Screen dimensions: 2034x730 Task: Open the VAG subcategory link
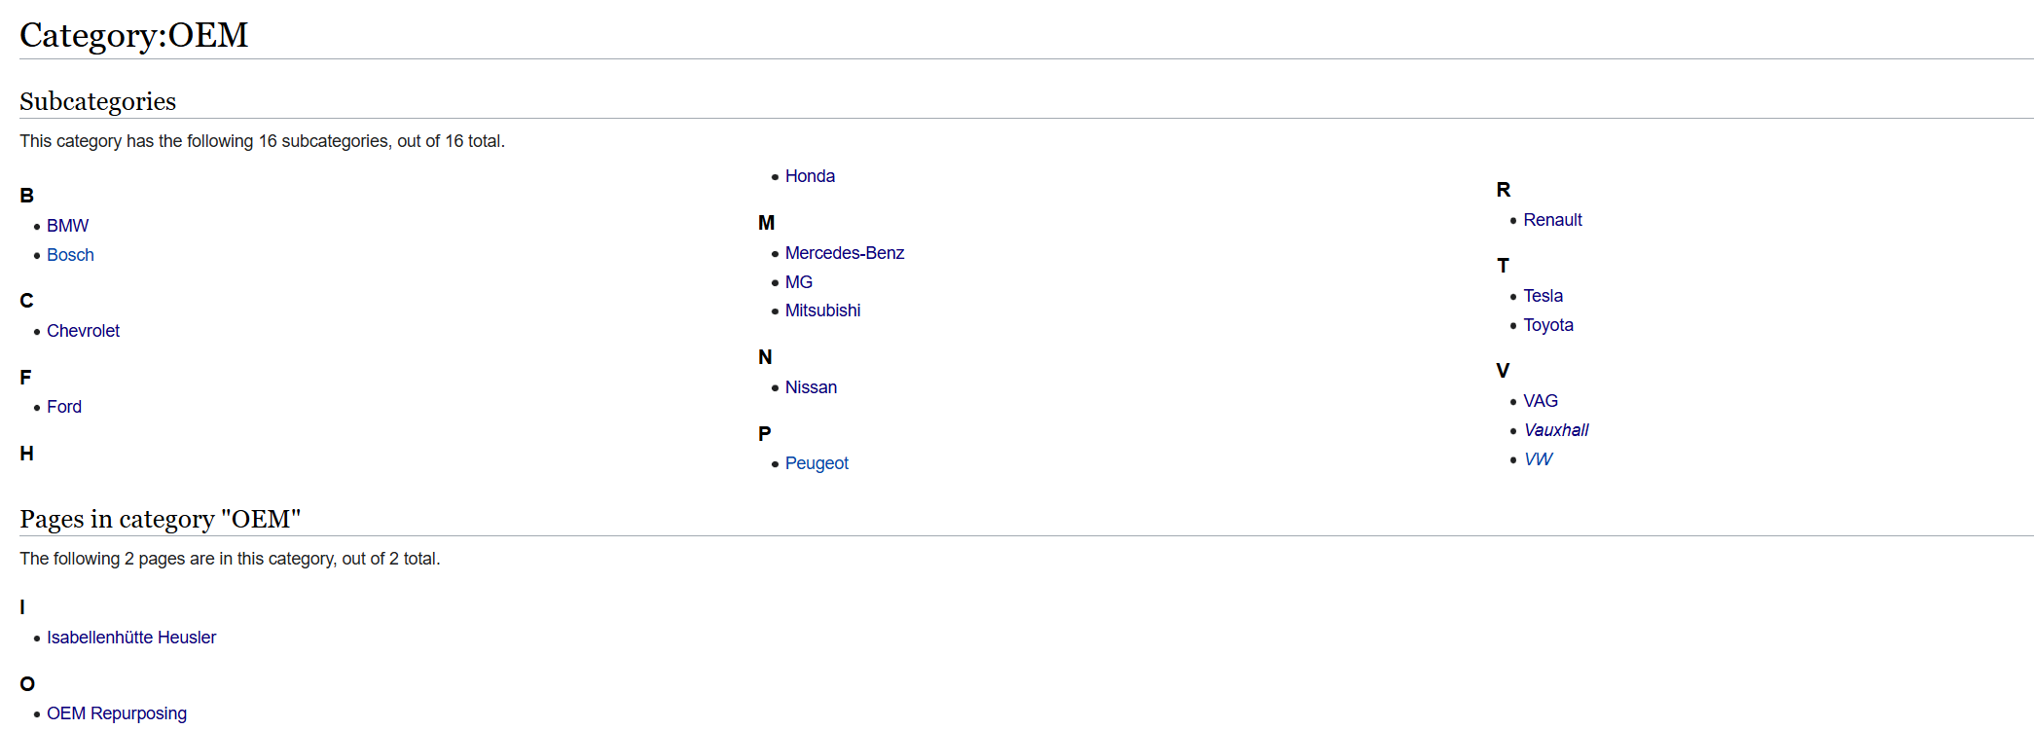click(1540, 401)
